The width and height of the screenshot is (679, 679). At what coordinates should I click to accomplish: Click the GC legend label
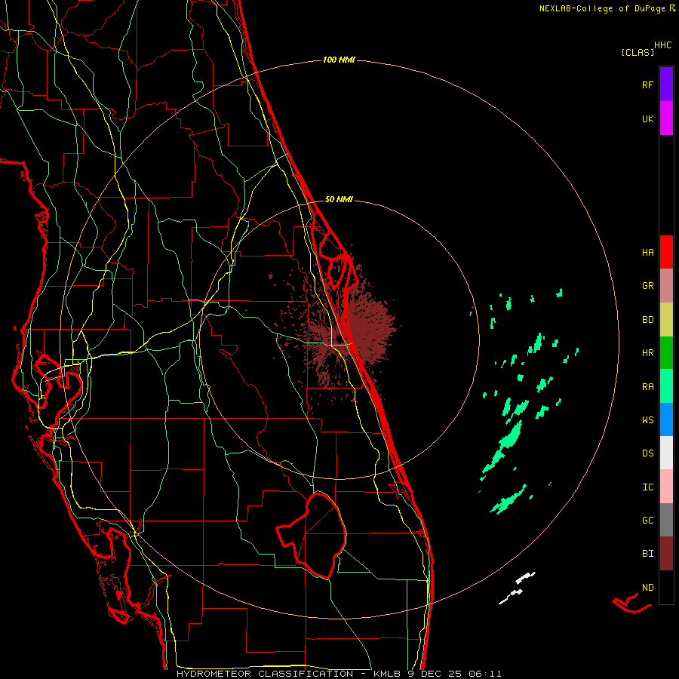[x=647, y=521]
